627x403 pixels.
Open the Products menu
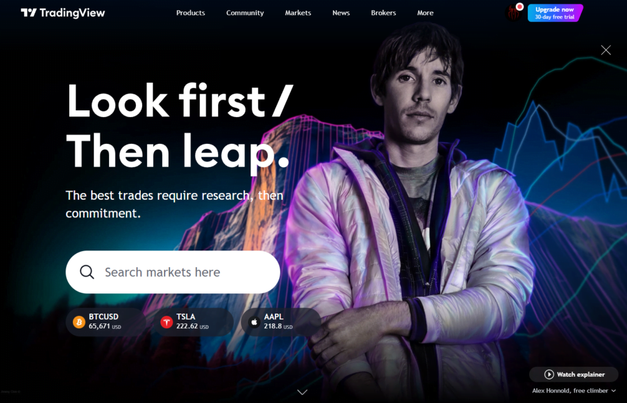(191, 13)
